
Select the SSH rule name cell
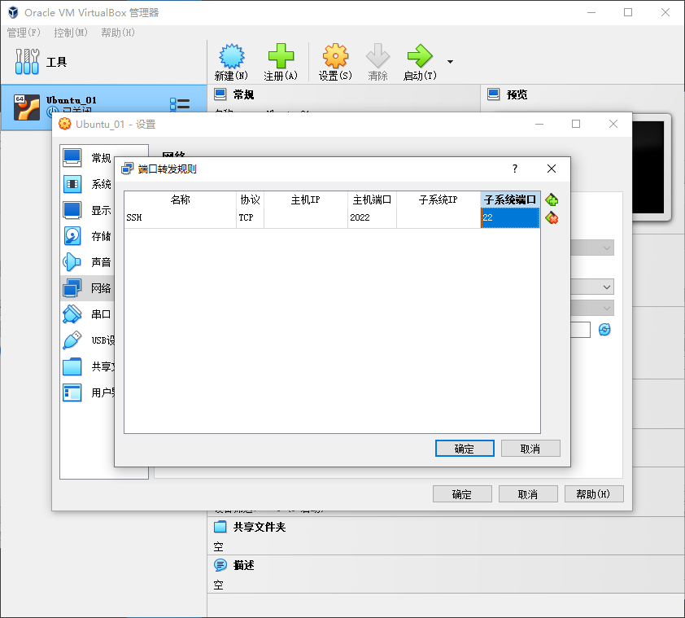(180, 217)
